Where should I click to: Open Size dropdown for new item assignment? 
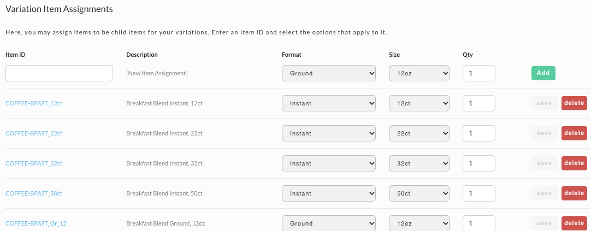[419, 73]
